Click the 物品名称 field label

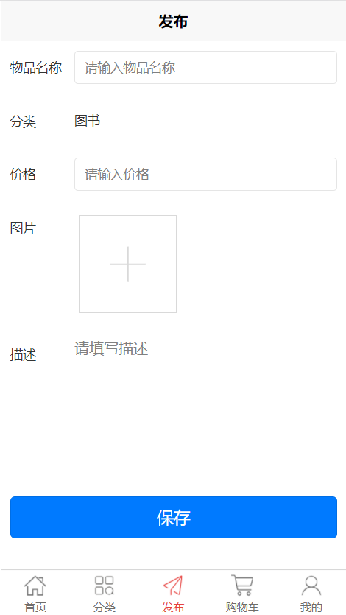point(36,68)
